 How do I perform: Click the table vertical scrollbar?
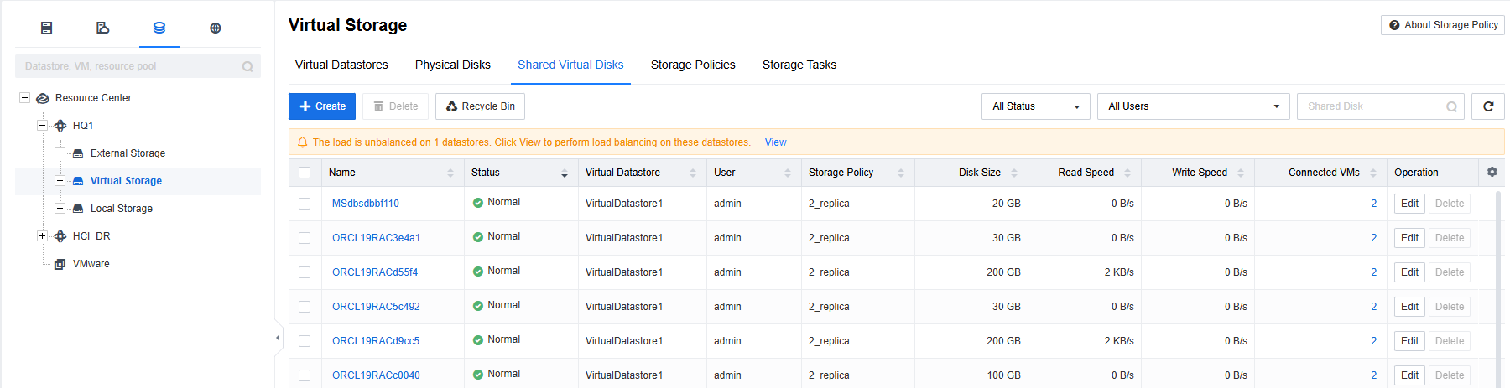1499,289
